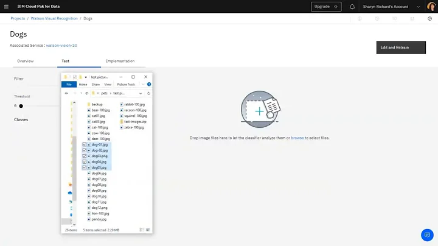Open Explorer help question mark icon

(149, 84)
